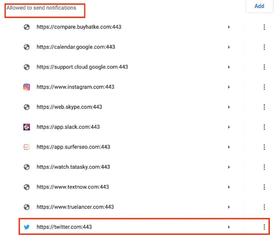Click the Instagram favicon
The width and height of the screenshot is (276, 235).
[26, 87]
